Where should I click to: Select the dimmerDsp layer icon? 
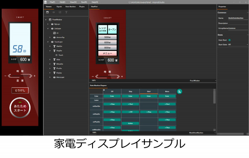pos(54,37)
